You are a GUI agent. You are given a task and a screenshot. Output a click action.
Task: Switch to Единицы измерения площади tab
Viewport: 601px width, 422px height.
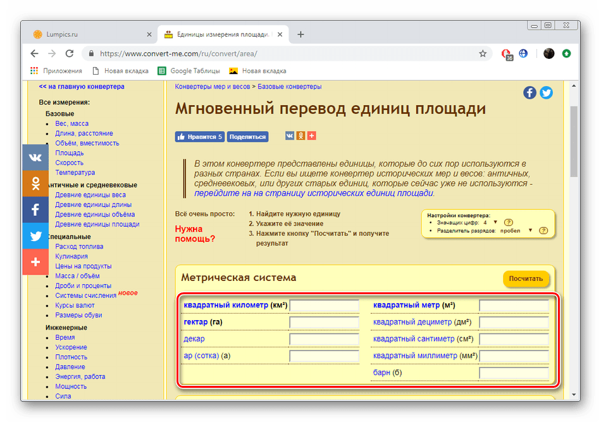223,35
